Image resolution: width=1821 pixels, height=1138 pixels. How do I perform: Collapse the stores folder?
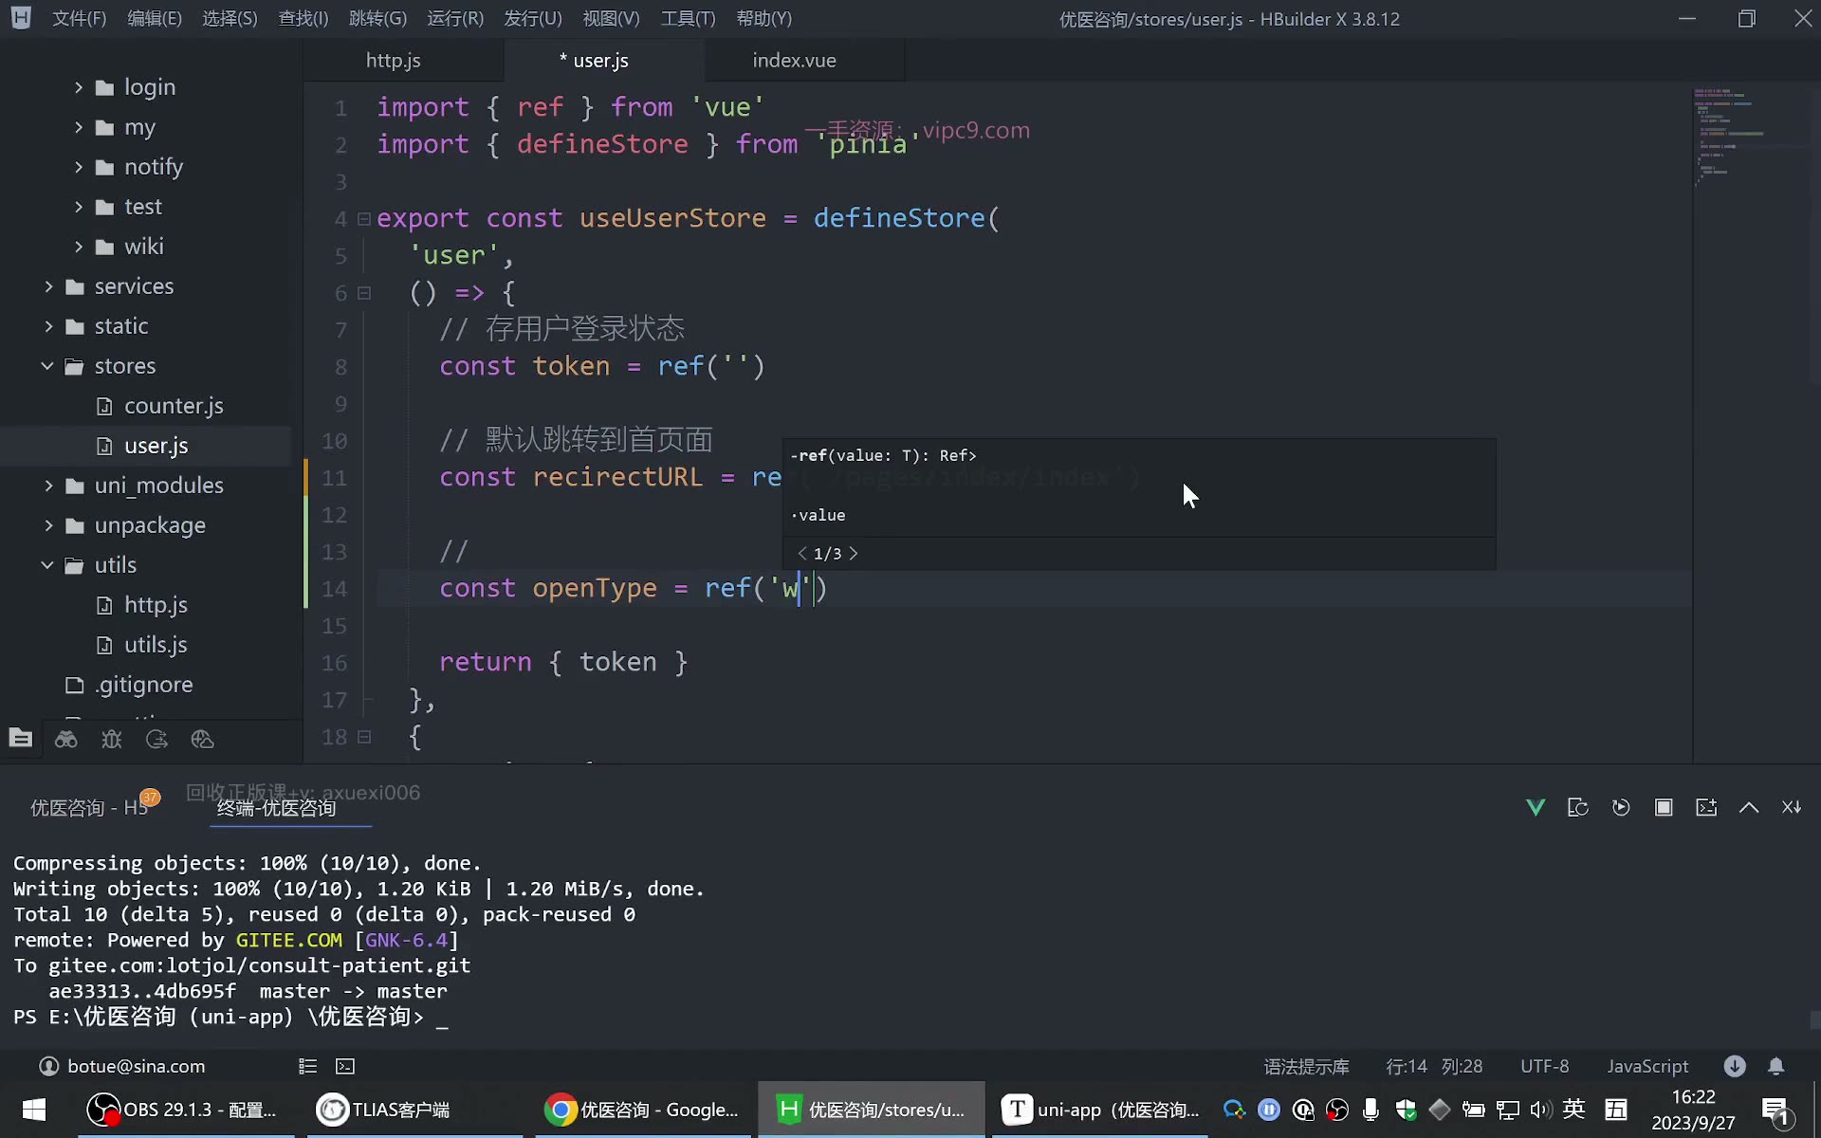point(47,366)
